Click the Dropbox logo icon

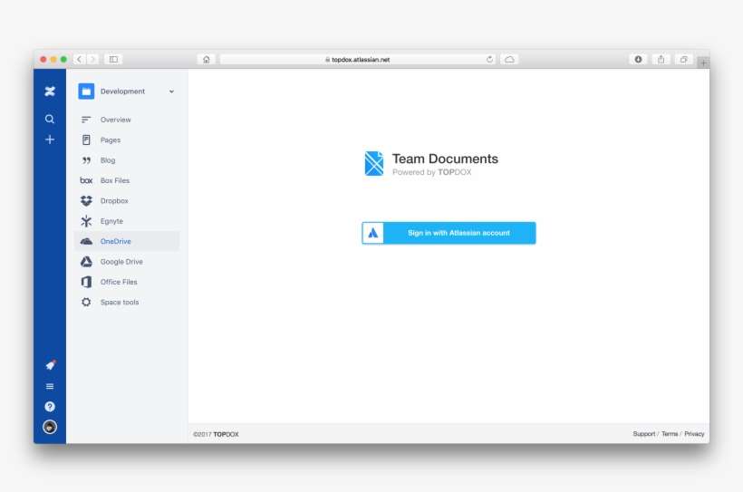click(86, 201)
